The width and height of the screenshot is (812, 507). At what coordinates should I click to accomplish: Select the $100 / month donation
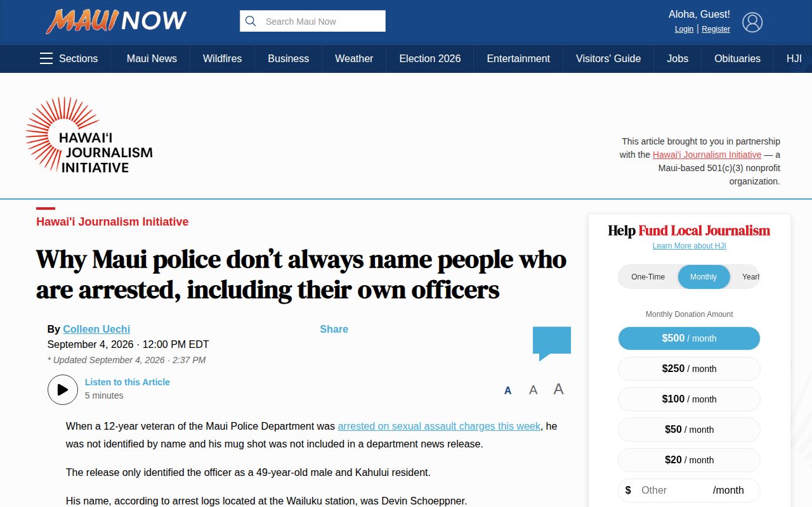click(689, 399)
